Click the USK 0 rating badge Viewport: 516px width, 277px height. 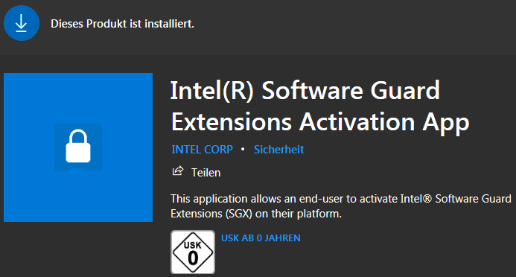coord(193,252)
